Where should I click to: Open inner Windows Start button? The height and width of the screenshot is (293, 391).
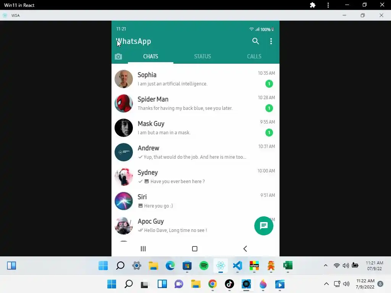tap(103, 266)
